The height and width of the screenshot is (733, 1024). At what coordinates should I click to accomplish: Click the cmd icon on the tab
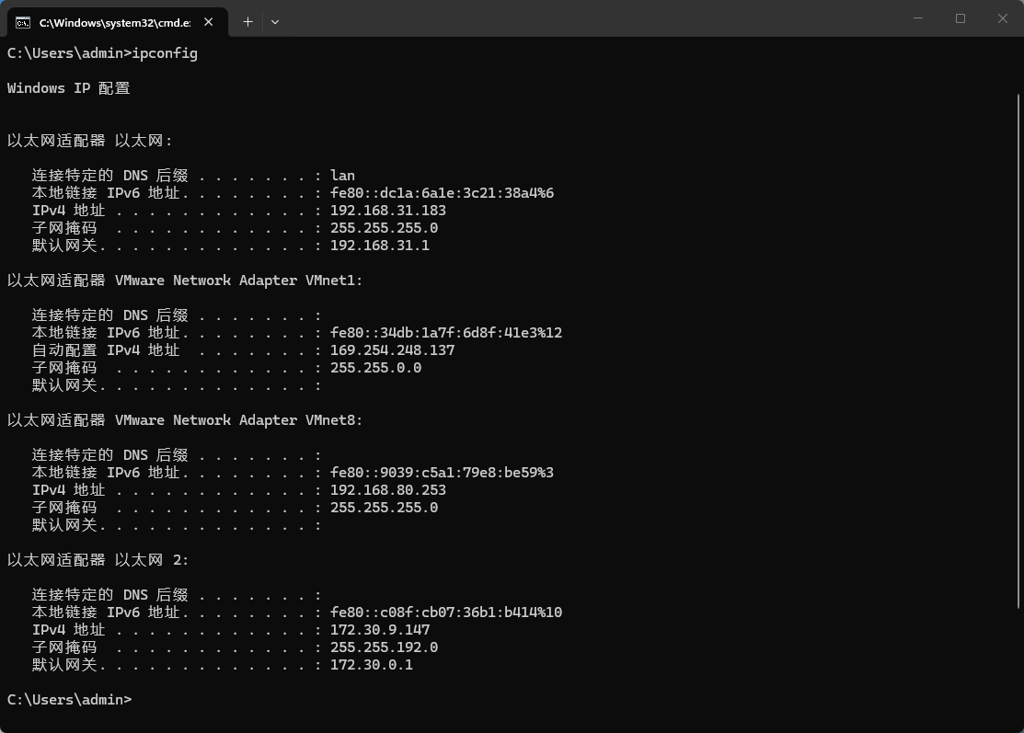[23, 21]
